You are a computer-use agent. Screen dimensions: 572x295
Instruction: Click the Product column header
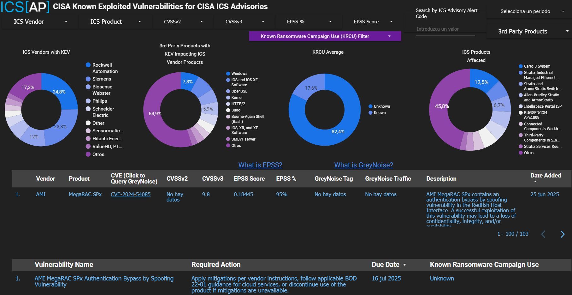coord(79,179)
